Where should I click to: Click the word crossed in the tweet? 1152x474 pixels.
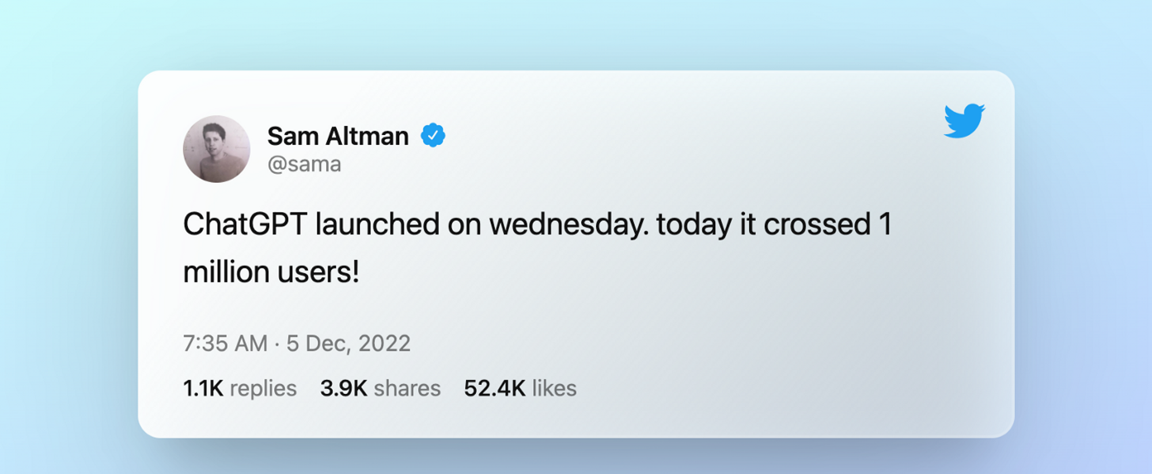point(817,224)
